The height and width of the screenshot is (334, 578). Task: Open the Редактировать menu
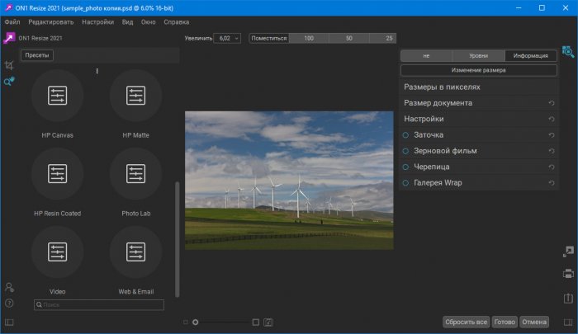[51, 22]
